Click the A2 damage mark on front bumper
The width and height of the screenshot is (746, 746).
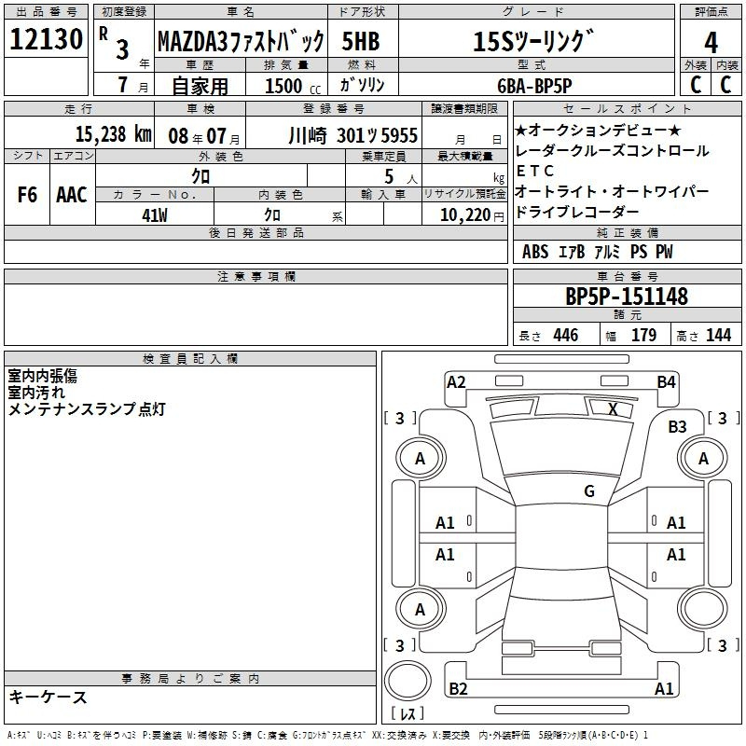(456, 381)
